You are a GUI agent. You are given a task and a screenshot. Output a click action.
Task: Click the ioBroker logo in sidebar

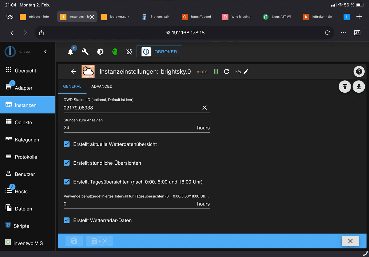[10, 52]
